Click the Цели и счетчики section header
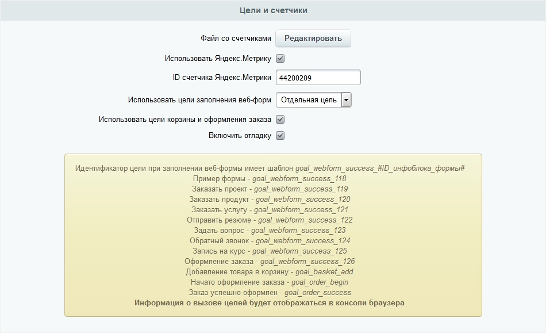 (273, 10)
